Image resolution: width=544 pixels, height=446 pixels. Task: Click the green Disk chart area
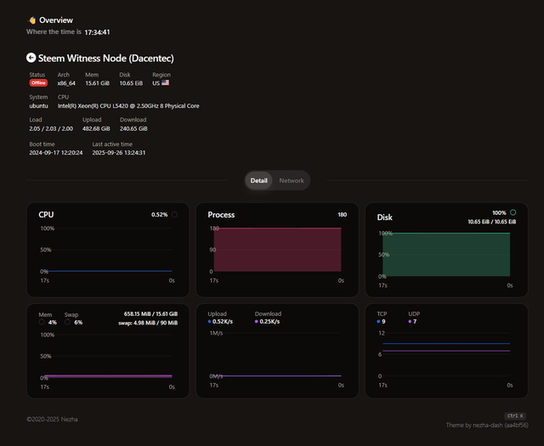point(446,255)
